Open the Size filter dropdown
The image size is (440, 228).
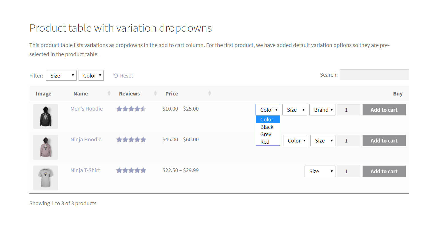[x=61, y=76]
